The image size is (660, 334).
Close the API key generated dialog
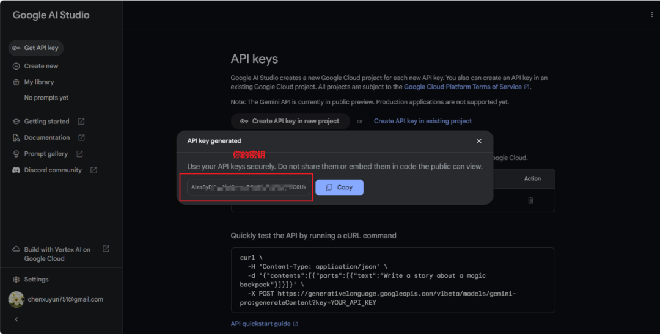(x=479, y=141)
